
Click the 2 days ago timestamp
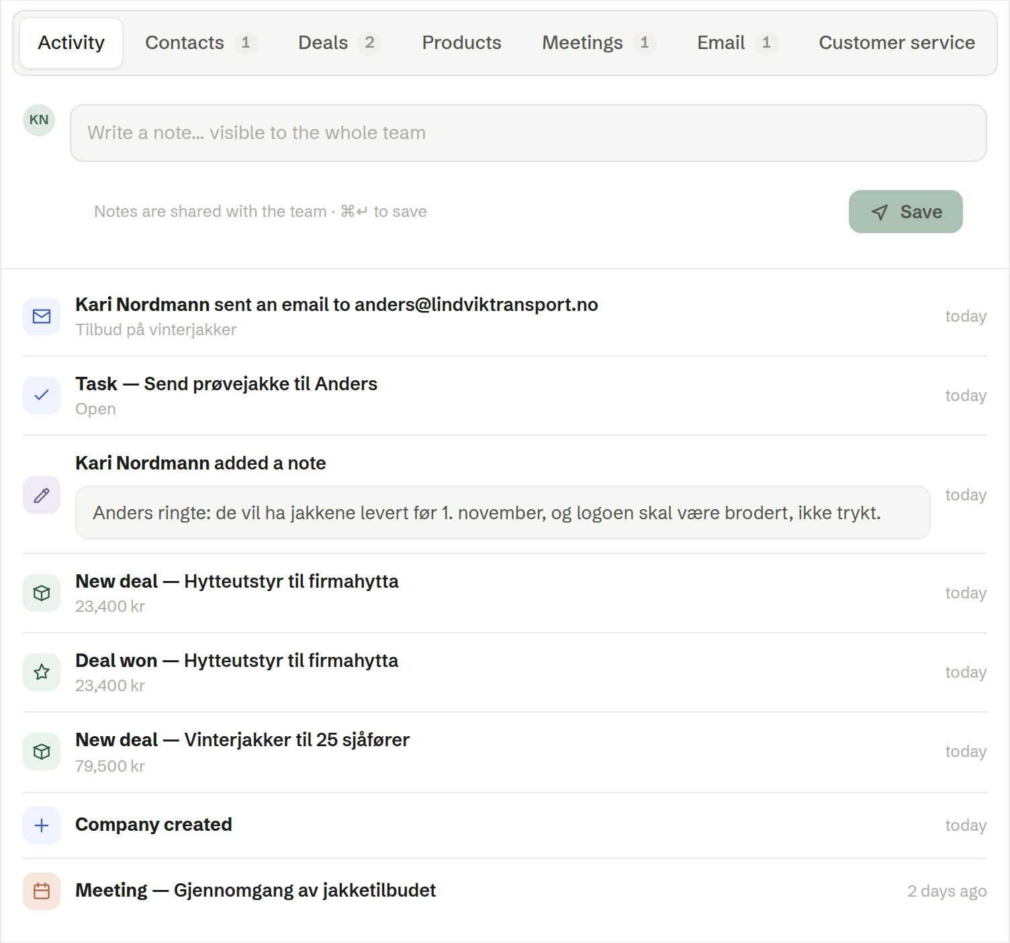coord(947,891)
